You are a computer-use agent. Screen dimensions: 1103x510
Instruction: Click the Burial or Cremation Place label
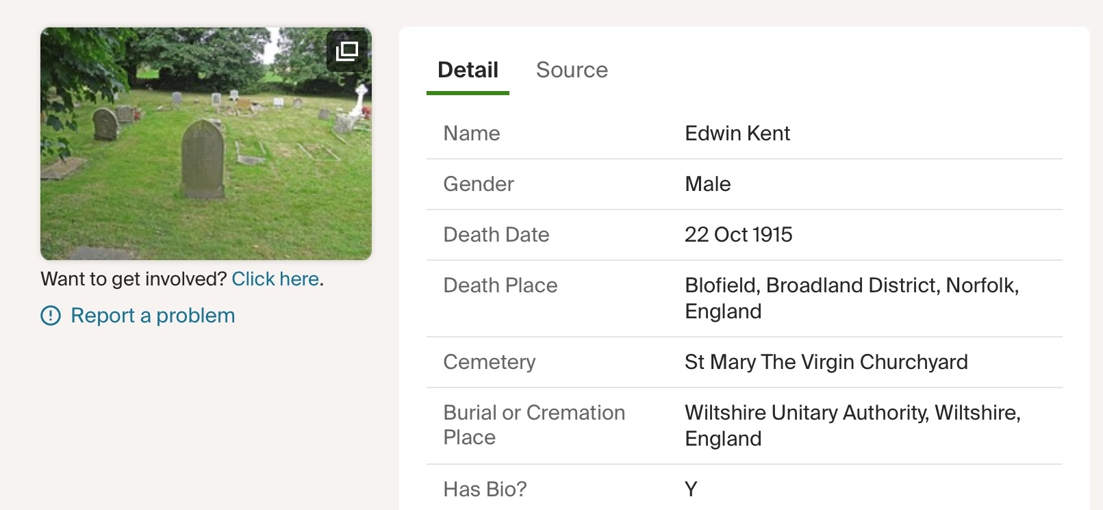534,425
